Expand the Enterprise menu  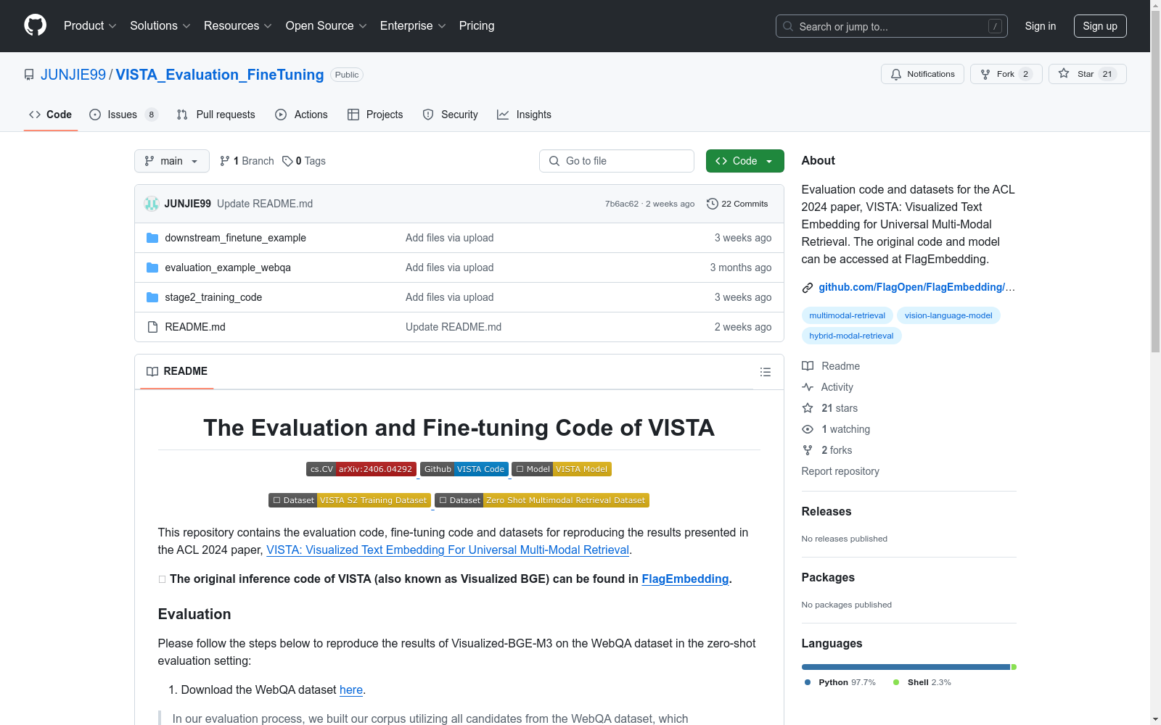(x=413, y=26)
